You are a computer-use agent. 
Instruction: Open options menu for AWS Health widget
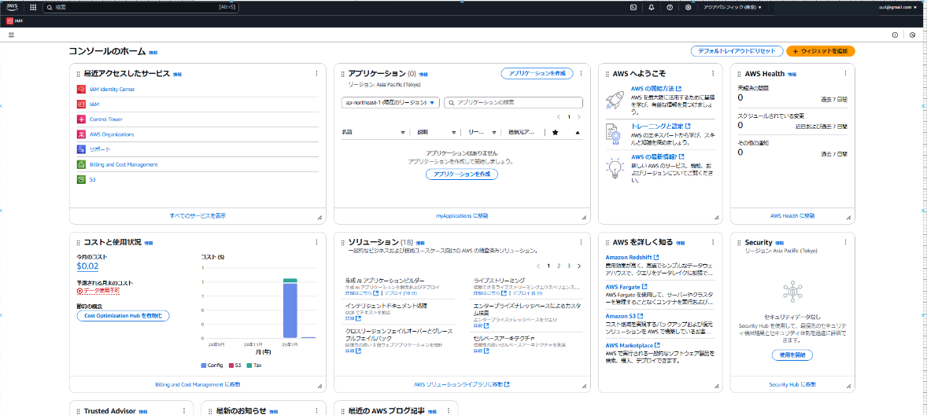(845, 74)
